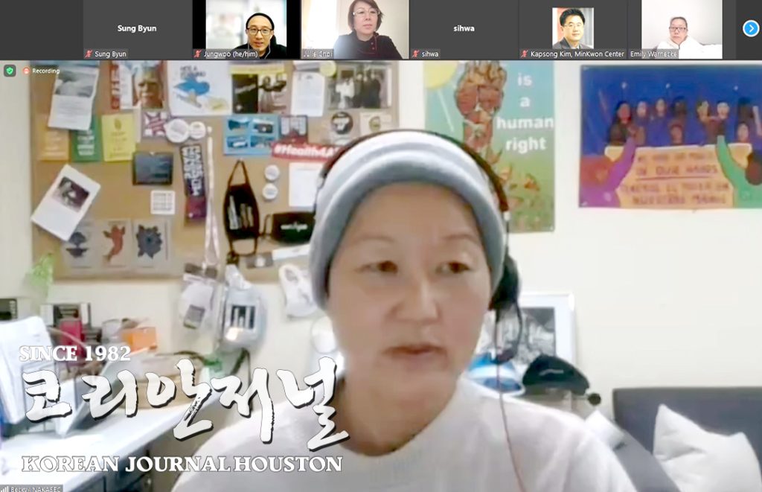Click Kapsong Kim's muted microphone icon
The width and height of the screenshot is (762, 492).
tap(525, 54)
